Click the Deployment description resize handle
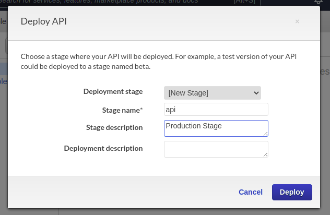This screenshot has width=330, height=215. coord(265,154)
